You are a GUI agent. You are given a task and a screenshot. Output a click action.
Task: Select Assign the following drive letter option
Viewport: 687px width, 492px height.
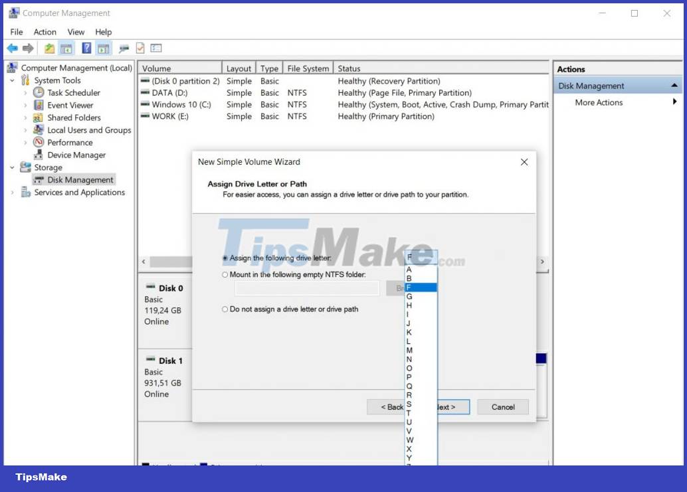click(x=225, y=258)
